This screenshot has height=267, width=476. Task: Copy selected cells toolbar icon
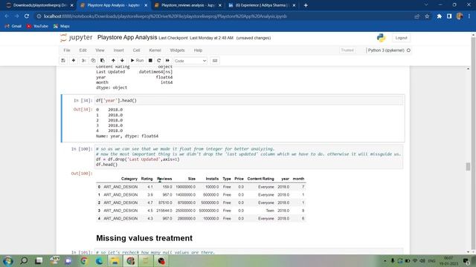[x=93, y=61]
